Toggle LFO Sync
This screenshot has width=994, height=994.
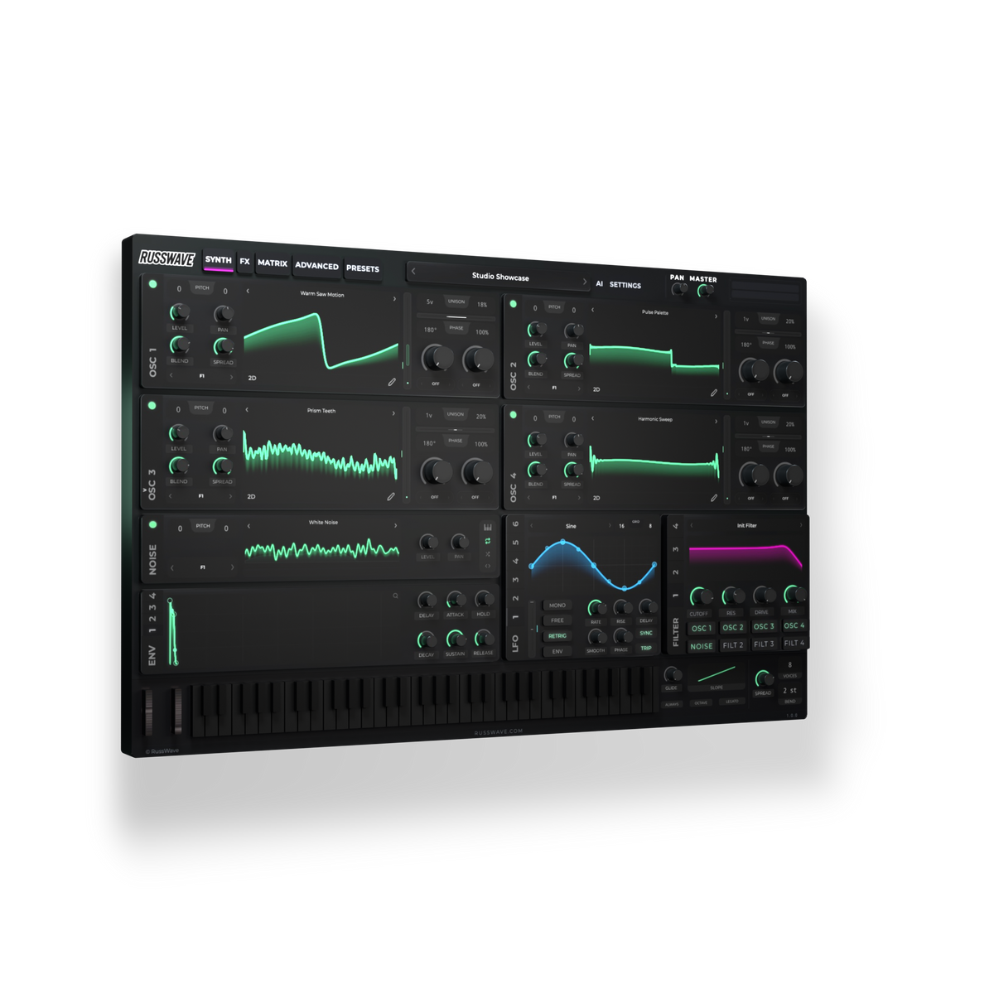[646, 633]
